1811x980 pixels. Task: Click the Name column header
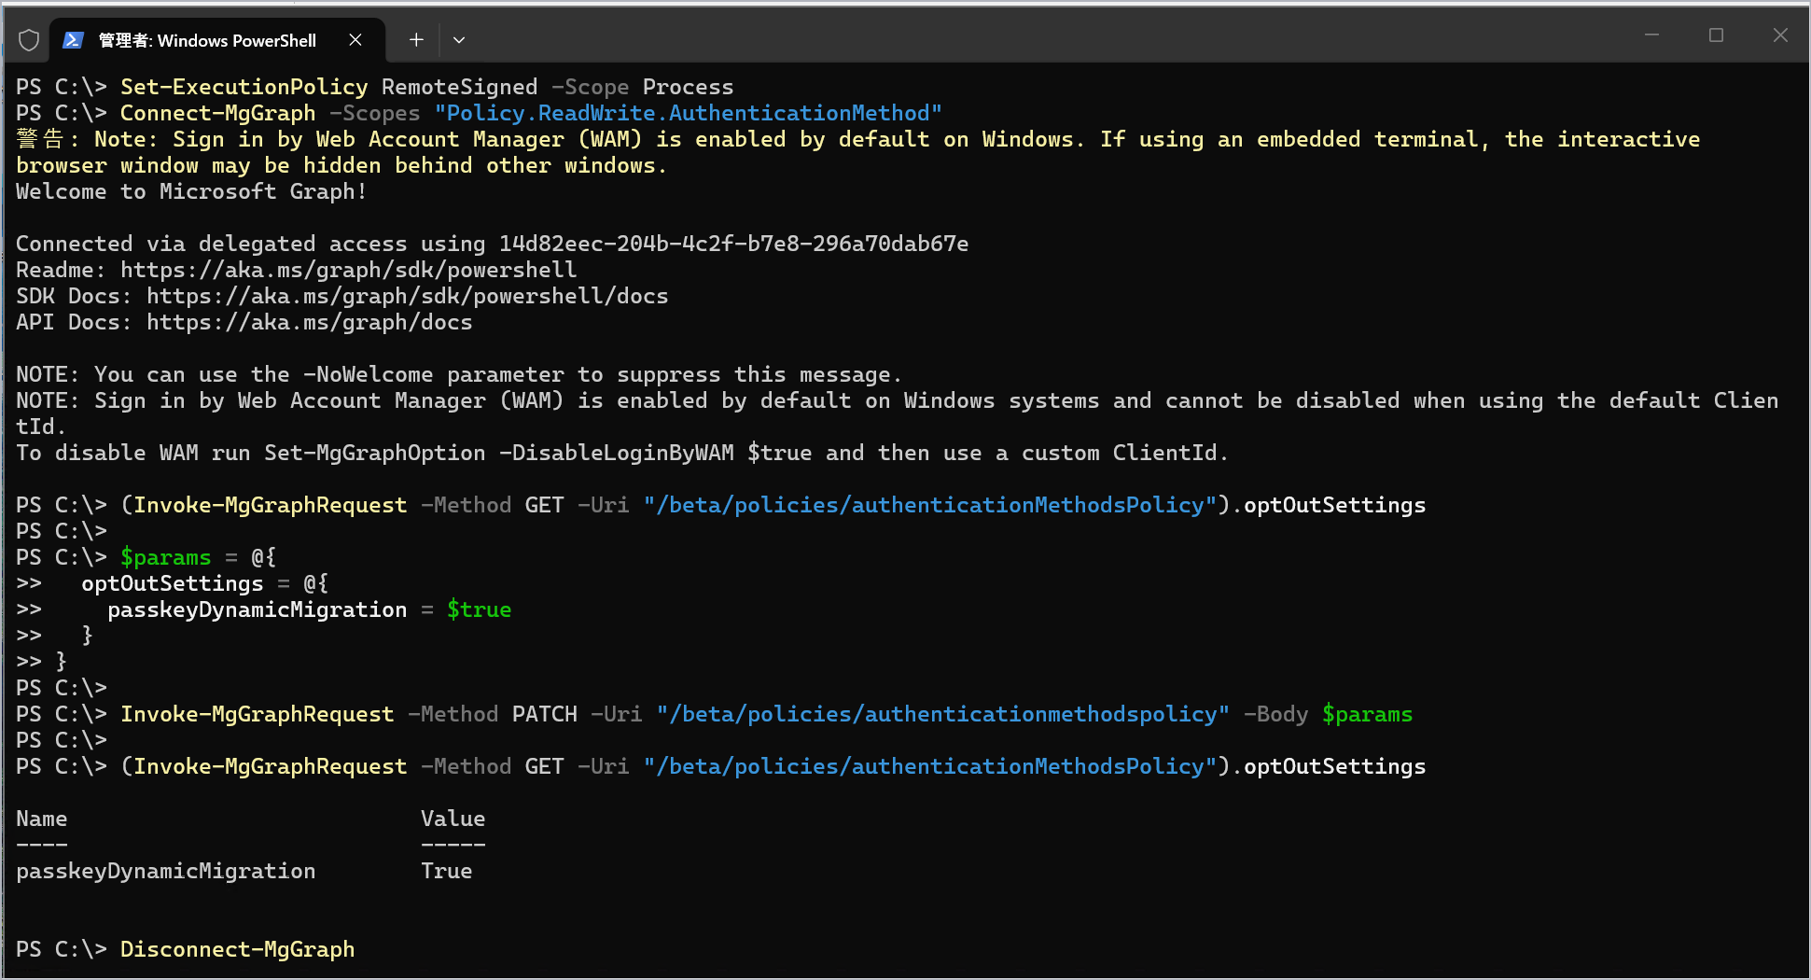[x=42, y=819]
